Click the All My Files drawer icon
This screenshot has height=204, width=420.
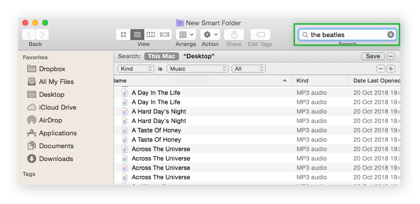point(32,82)
